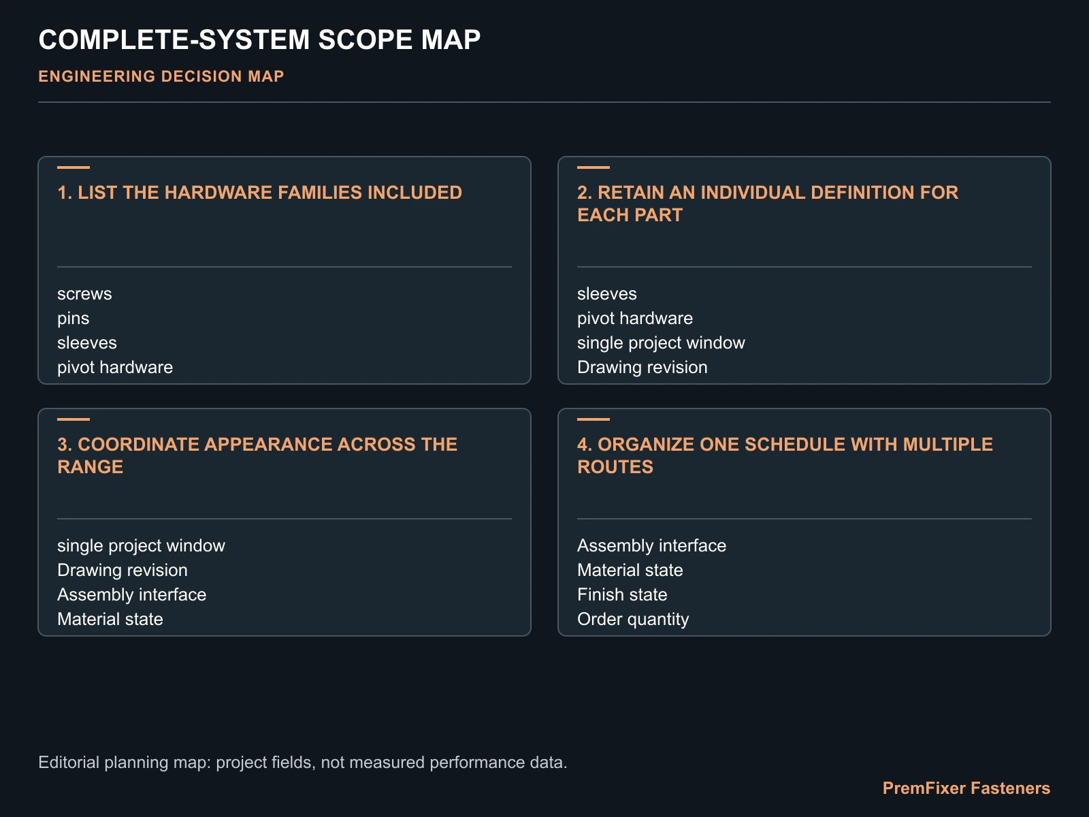The width and height of the screenshot is (1089, 817).
Task: Select heading "4. ORGANIZE ONE SCHEDULE WITH MULTIPLE ROUTES"
Action: point(785,455)
